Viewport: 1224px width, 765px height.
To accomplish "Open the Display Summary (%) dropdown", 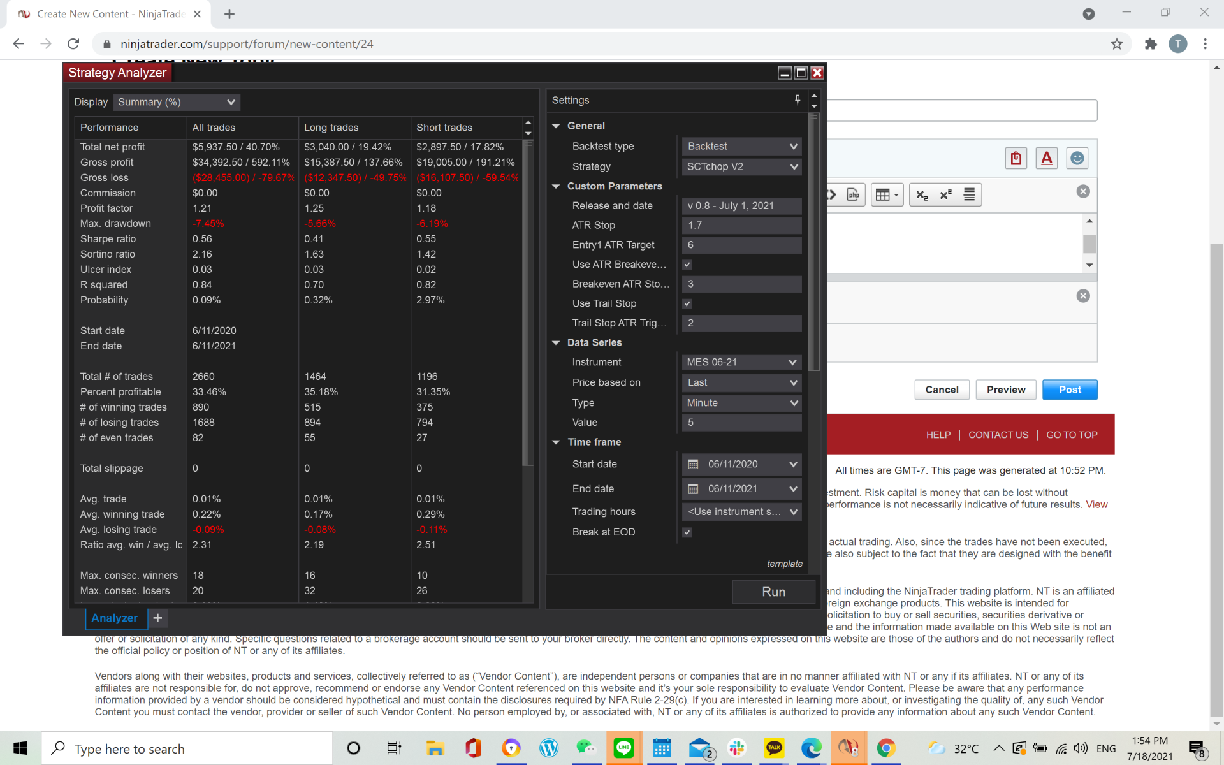I will (177, 102).
